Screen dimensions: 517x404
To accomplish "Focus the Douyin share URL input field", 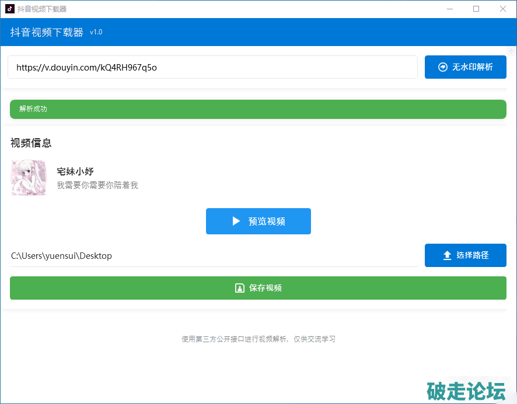I will coord(212,67).
